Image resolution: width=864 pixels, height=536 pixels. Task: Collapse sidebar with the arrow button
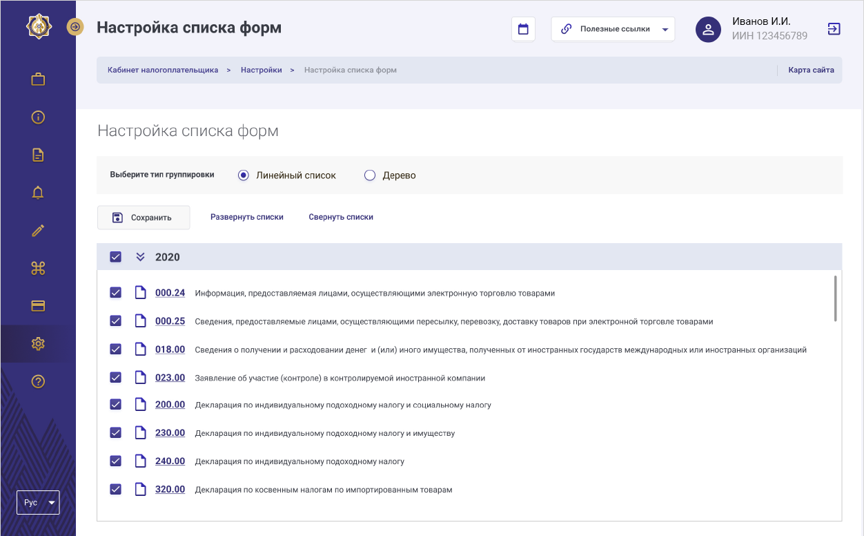[x=75, y=27]
